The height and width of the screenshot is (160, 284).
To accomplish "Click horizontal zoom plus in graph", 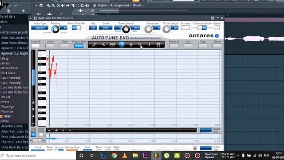I will (56, 130).
